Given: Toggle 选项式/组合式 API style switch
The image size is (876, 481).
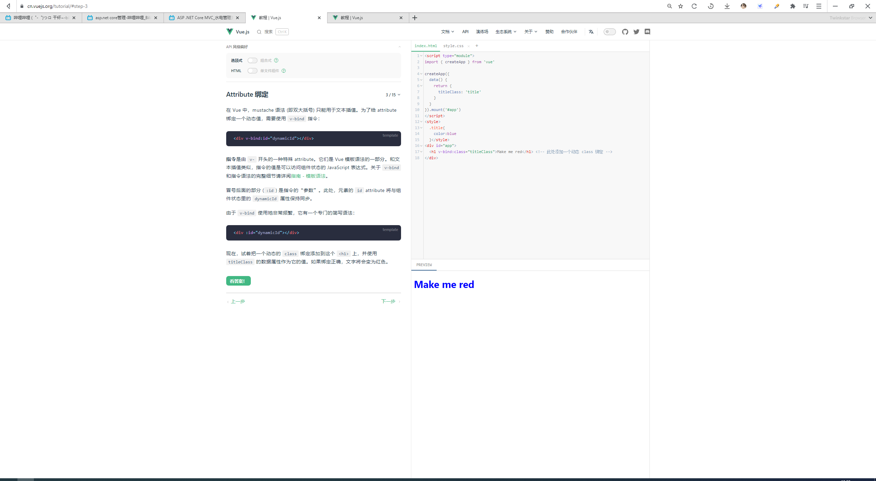Looking at the screenshot, I should pyautogui.click(x=253, y=60).
